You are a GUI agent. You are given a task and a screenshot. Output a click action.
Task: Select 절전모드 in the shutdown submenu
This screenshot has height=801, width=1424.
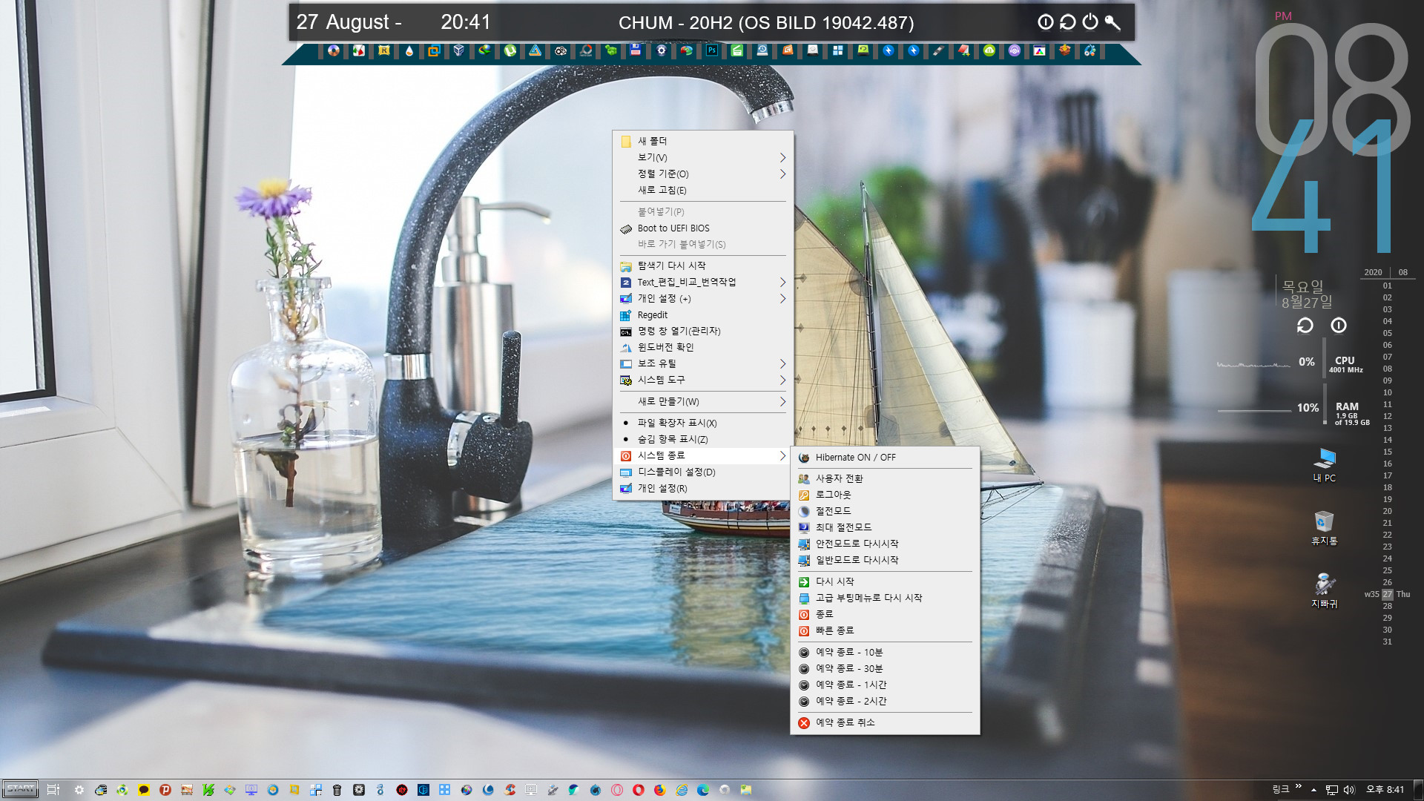point(885,511)
